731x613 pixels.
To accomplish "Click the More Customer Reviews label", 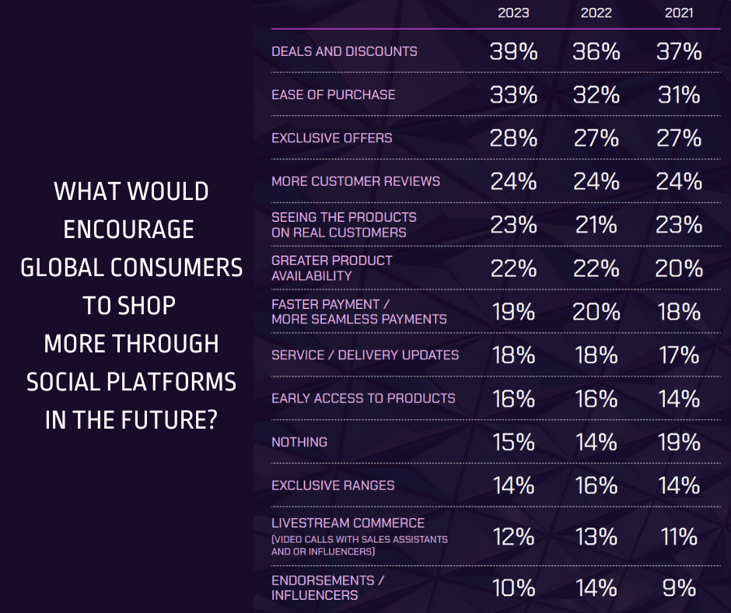I will [x=355, y=181].
